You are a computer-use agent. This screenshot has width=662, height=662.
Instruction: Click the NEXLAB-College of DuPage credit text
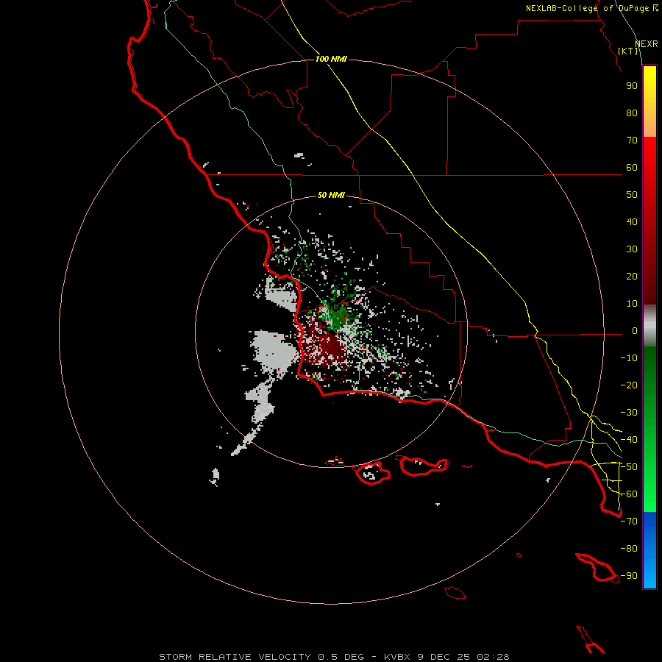tap(592, 8)
